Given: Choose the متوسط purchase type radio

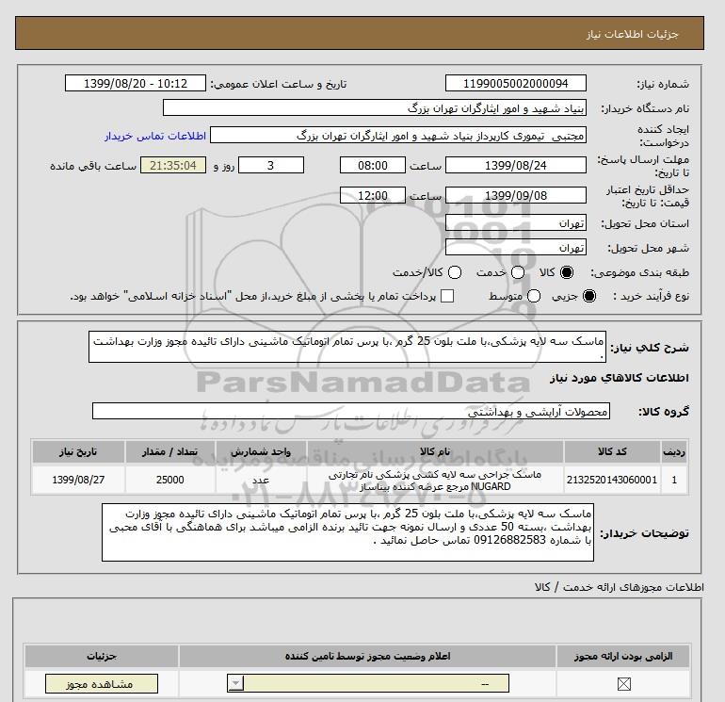Looking at the screenshot, I should pyautogui.click(x=534, y=296).
